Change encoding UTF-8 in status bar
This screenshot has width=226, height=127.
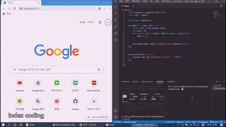[188, 122]
